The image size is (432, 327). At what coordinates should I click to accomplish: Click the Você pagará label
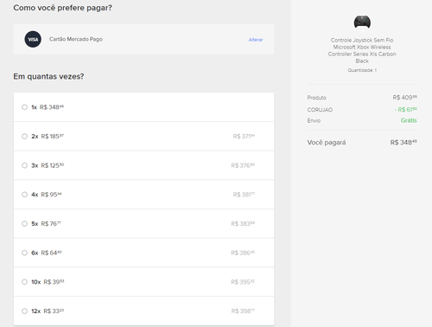[327, 143]
